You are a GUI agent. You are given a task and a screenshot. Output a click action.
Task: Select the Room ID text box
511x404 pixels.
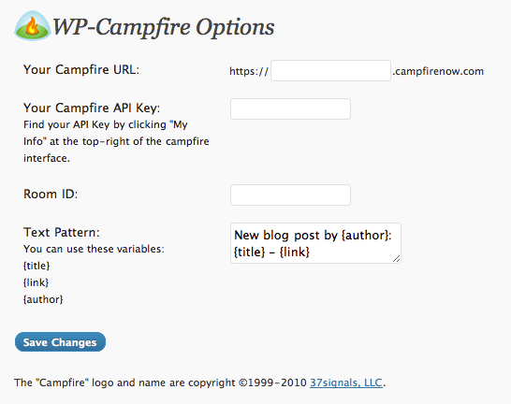point(290,195)
